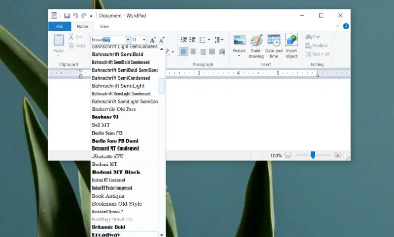The width and height of the screenshot is (394, 237).
Task: Open WordPad Help question mark icon
Action: tap(346, 26)
